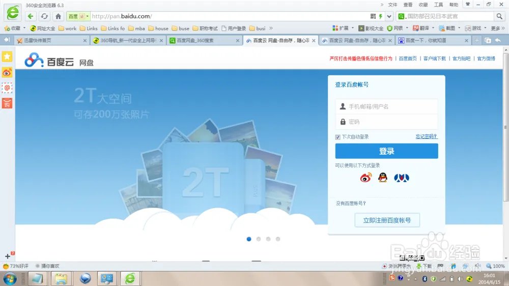
Task: Open the Weibo icon in the left sidebar
Action: tap(7, 72)
